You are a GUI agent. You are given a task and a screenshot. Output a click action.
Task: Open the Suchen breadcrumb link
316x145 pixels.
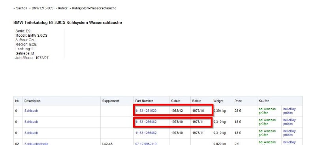(21, 8)
